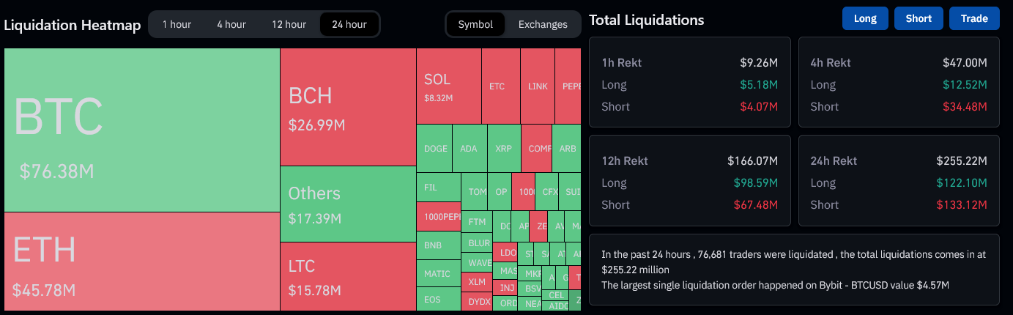Click the BTC $76.38M heatmap tile
Image resolution: width=1013 pixels, height=315 pixels.
[x=141, y=130]
